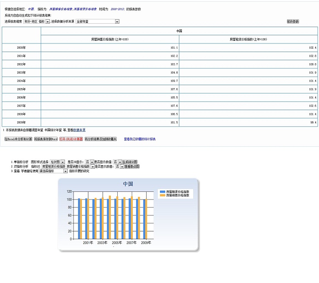Viewport: 319px width, 283px height.
Task: Add analysis results to favorites folder
Action: [x=100, y=139]
